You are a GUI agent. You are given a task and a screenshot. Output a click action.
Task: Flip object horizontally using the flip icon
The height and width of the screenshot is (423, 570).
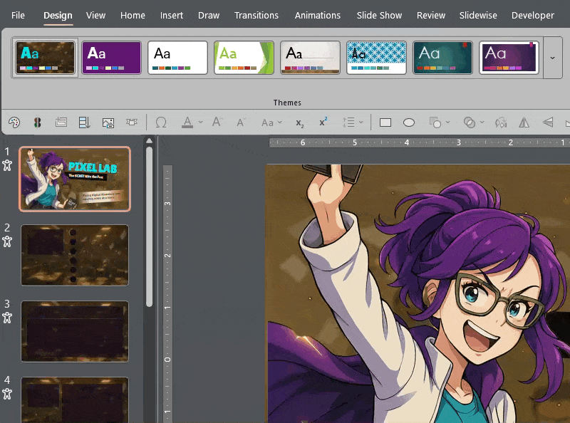tap(524, 122)
